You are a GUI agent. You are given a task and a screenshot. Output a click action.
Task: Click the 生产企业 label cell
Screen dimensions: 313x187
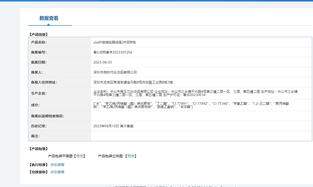pos(60,93)
